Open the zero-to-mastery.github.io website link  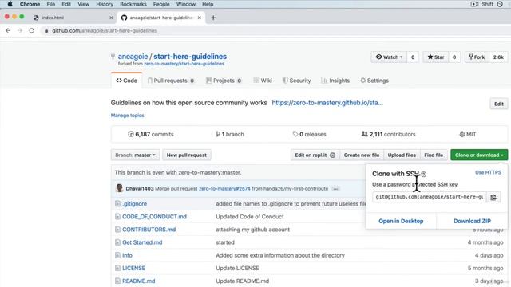327,103
